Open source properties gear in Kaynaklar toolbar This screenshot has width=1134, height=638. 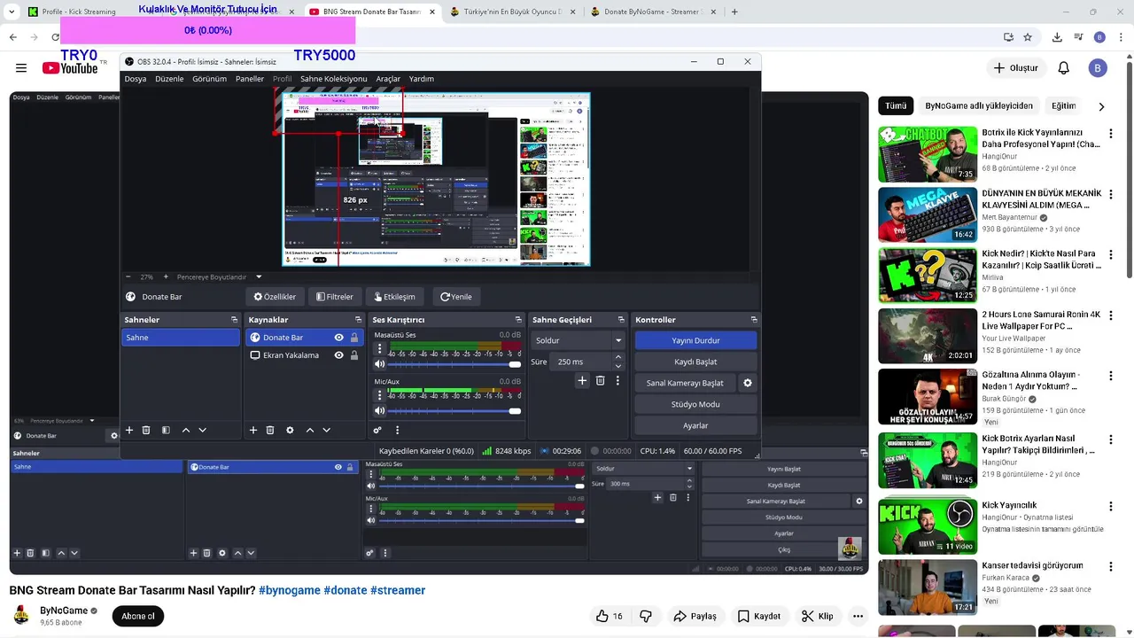[290, 430]
